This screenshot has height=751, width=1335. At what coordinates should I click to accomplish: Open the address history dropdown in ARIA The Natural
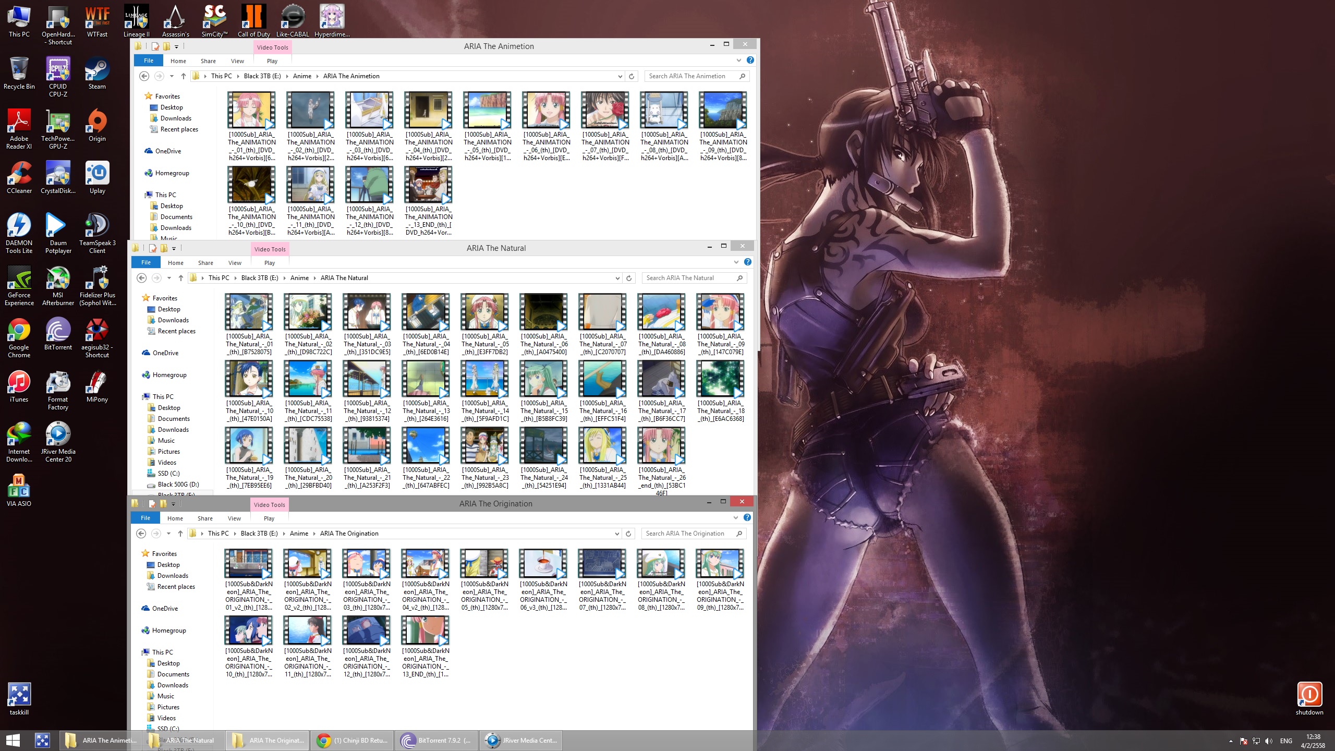617,278
